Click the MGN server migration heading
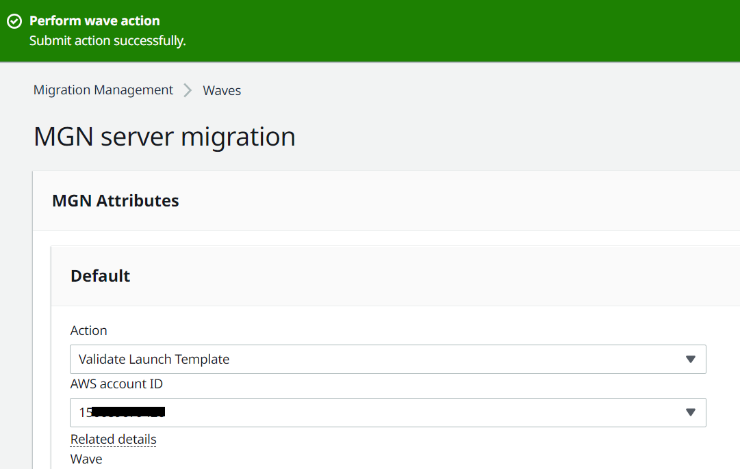 pos(165,137)
